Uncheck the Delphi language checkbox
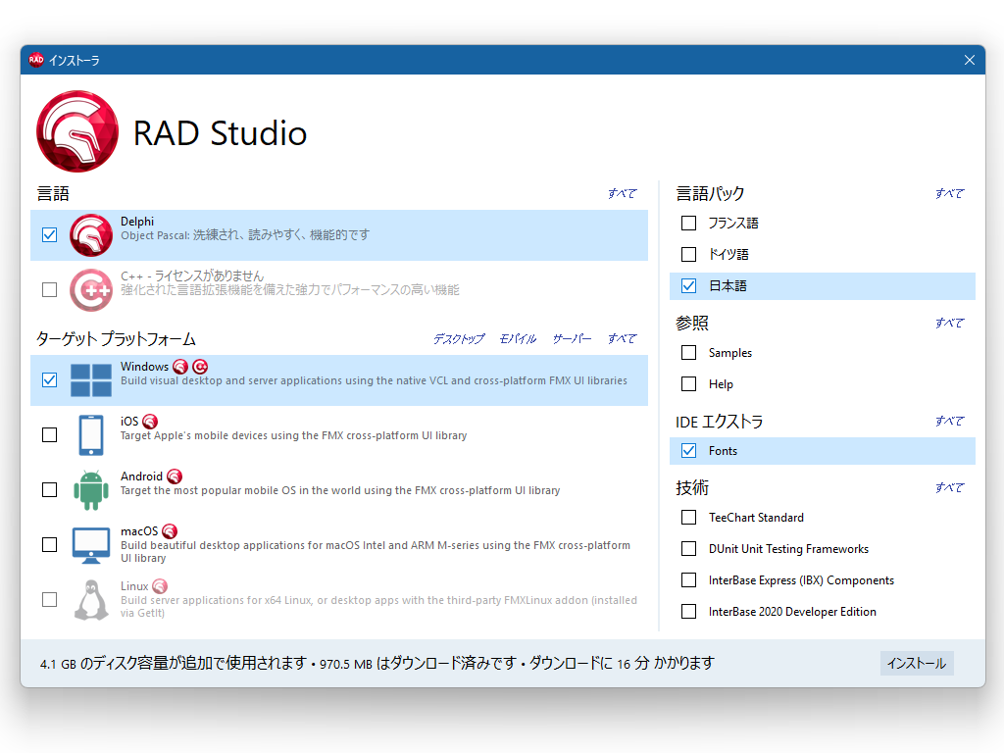 pyautogui.click(x=49, y=235)
